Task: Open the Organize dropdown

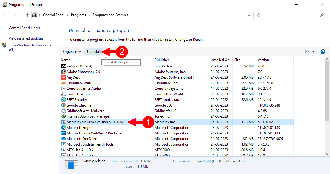Action: tap(72, 51)
